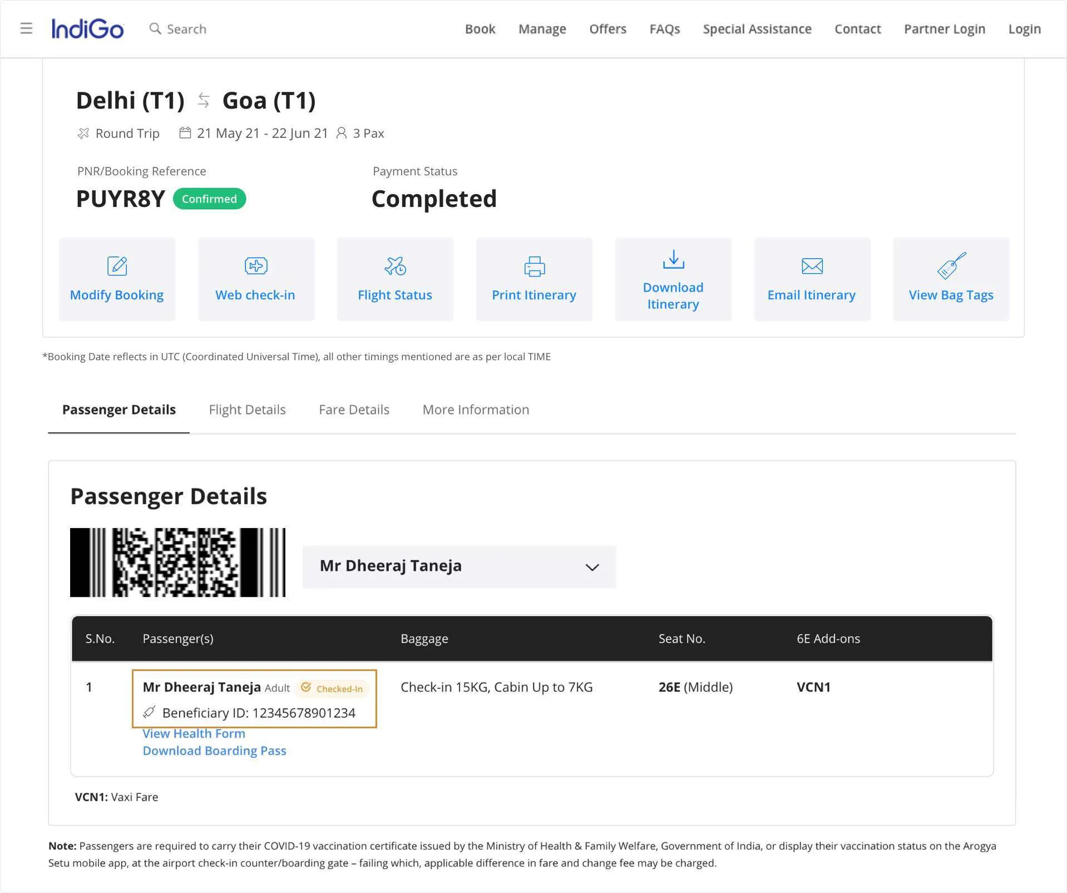
Task: Click the Web check-in label
Action: pos(255,295)
